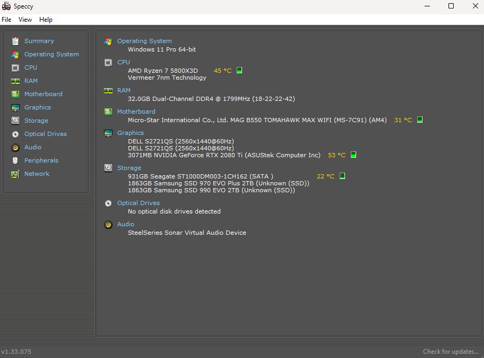Select Summary in the sidebar
Image resolution: width=484 pixels, height=358 pixels.
(x=39, y=41)
